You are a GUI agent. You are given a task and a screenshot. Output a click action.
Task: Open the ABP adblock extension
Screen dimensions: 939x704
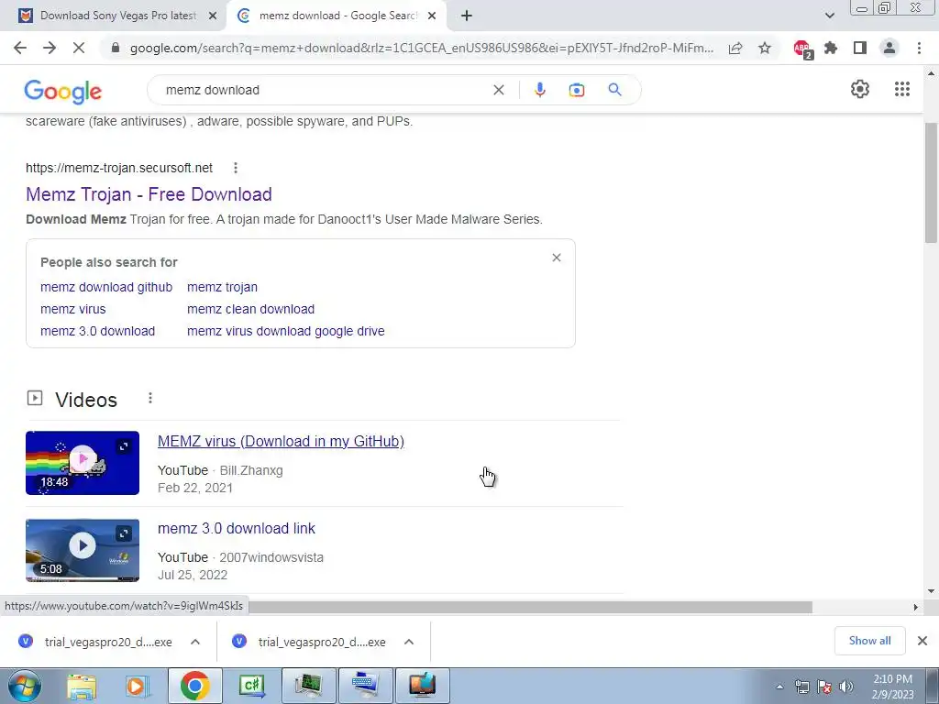click(x=802, y=49)
